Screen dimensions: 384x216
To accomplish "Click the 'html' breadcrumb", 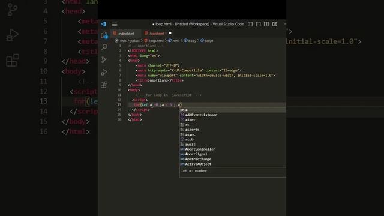I will pos(176,41).
